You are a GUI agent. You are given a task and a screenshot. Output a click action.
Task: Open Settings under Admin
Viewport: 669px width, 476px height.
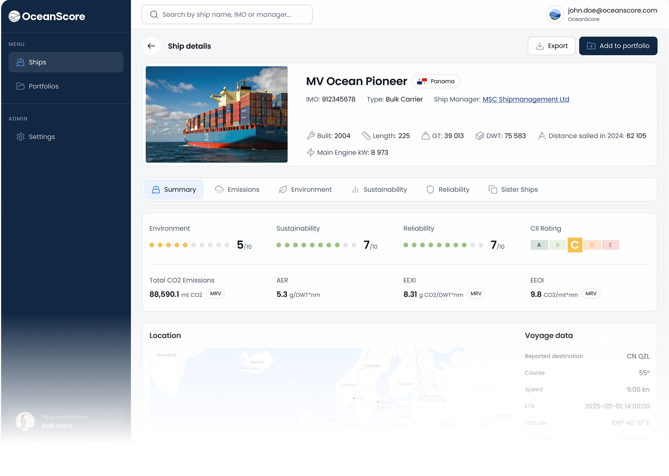click(x=42, y=137)
